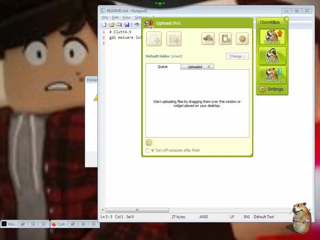Screen dimensions: 320x240
Task: Click the Download button in ChomikBox widget
Action: point(272,75)
